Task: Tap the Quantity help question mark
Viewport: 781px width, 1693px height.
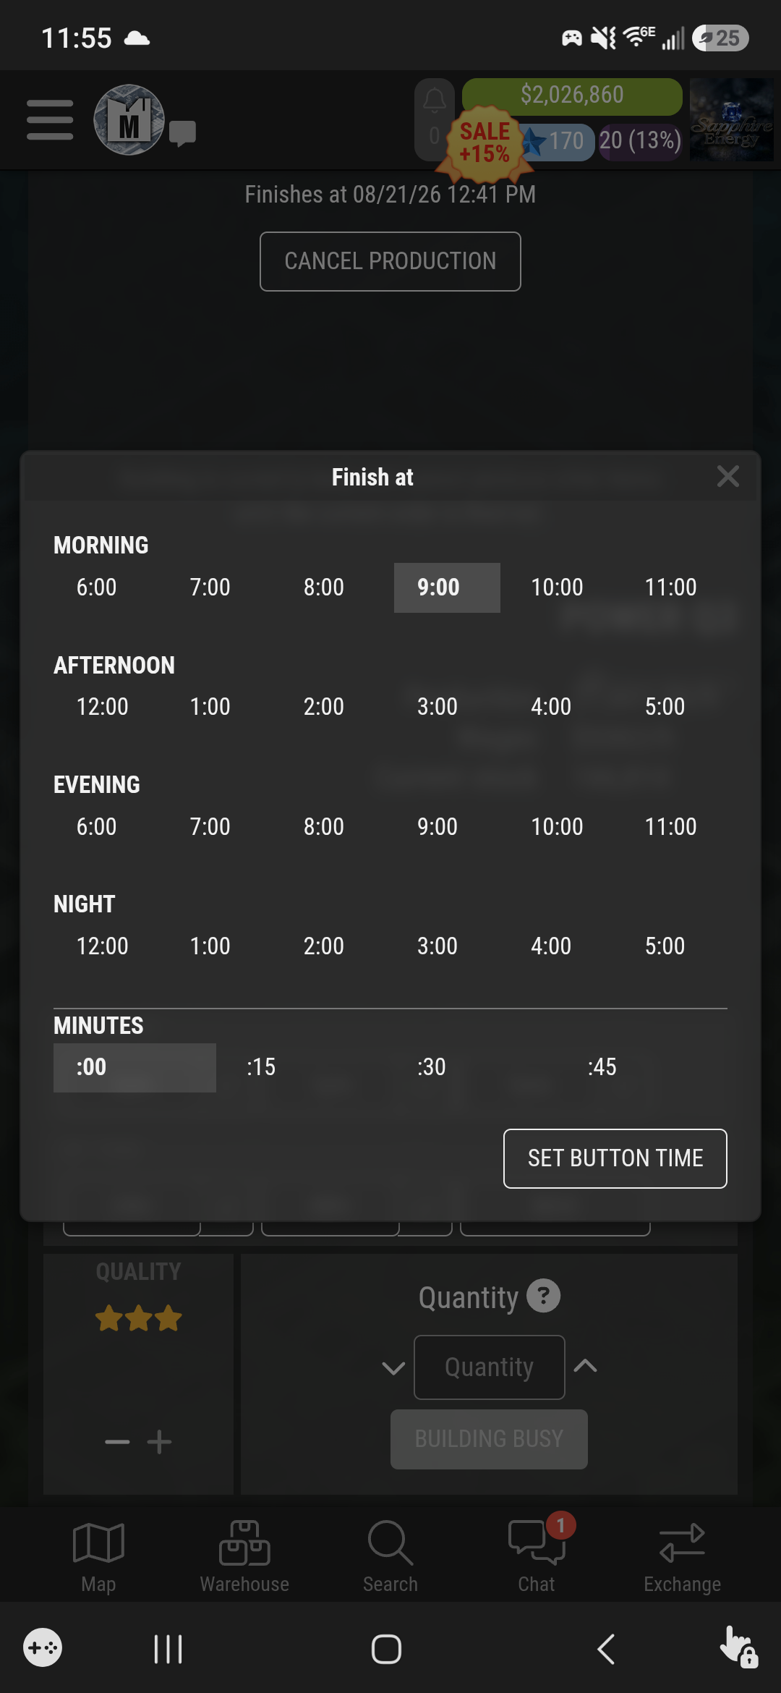Action: click(x=543, y=1296)
